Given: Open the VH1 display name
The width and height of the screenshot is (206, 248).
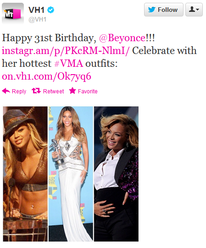Looking at the screenshot, I should pyautogui.click(x=36, y=10).
